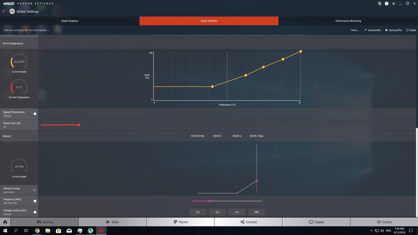
Task: Go to Radeon Settings home icon
Action: coord(5,222)
